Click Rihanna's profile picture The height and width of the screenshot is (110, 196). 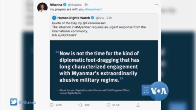coord(43,8)
